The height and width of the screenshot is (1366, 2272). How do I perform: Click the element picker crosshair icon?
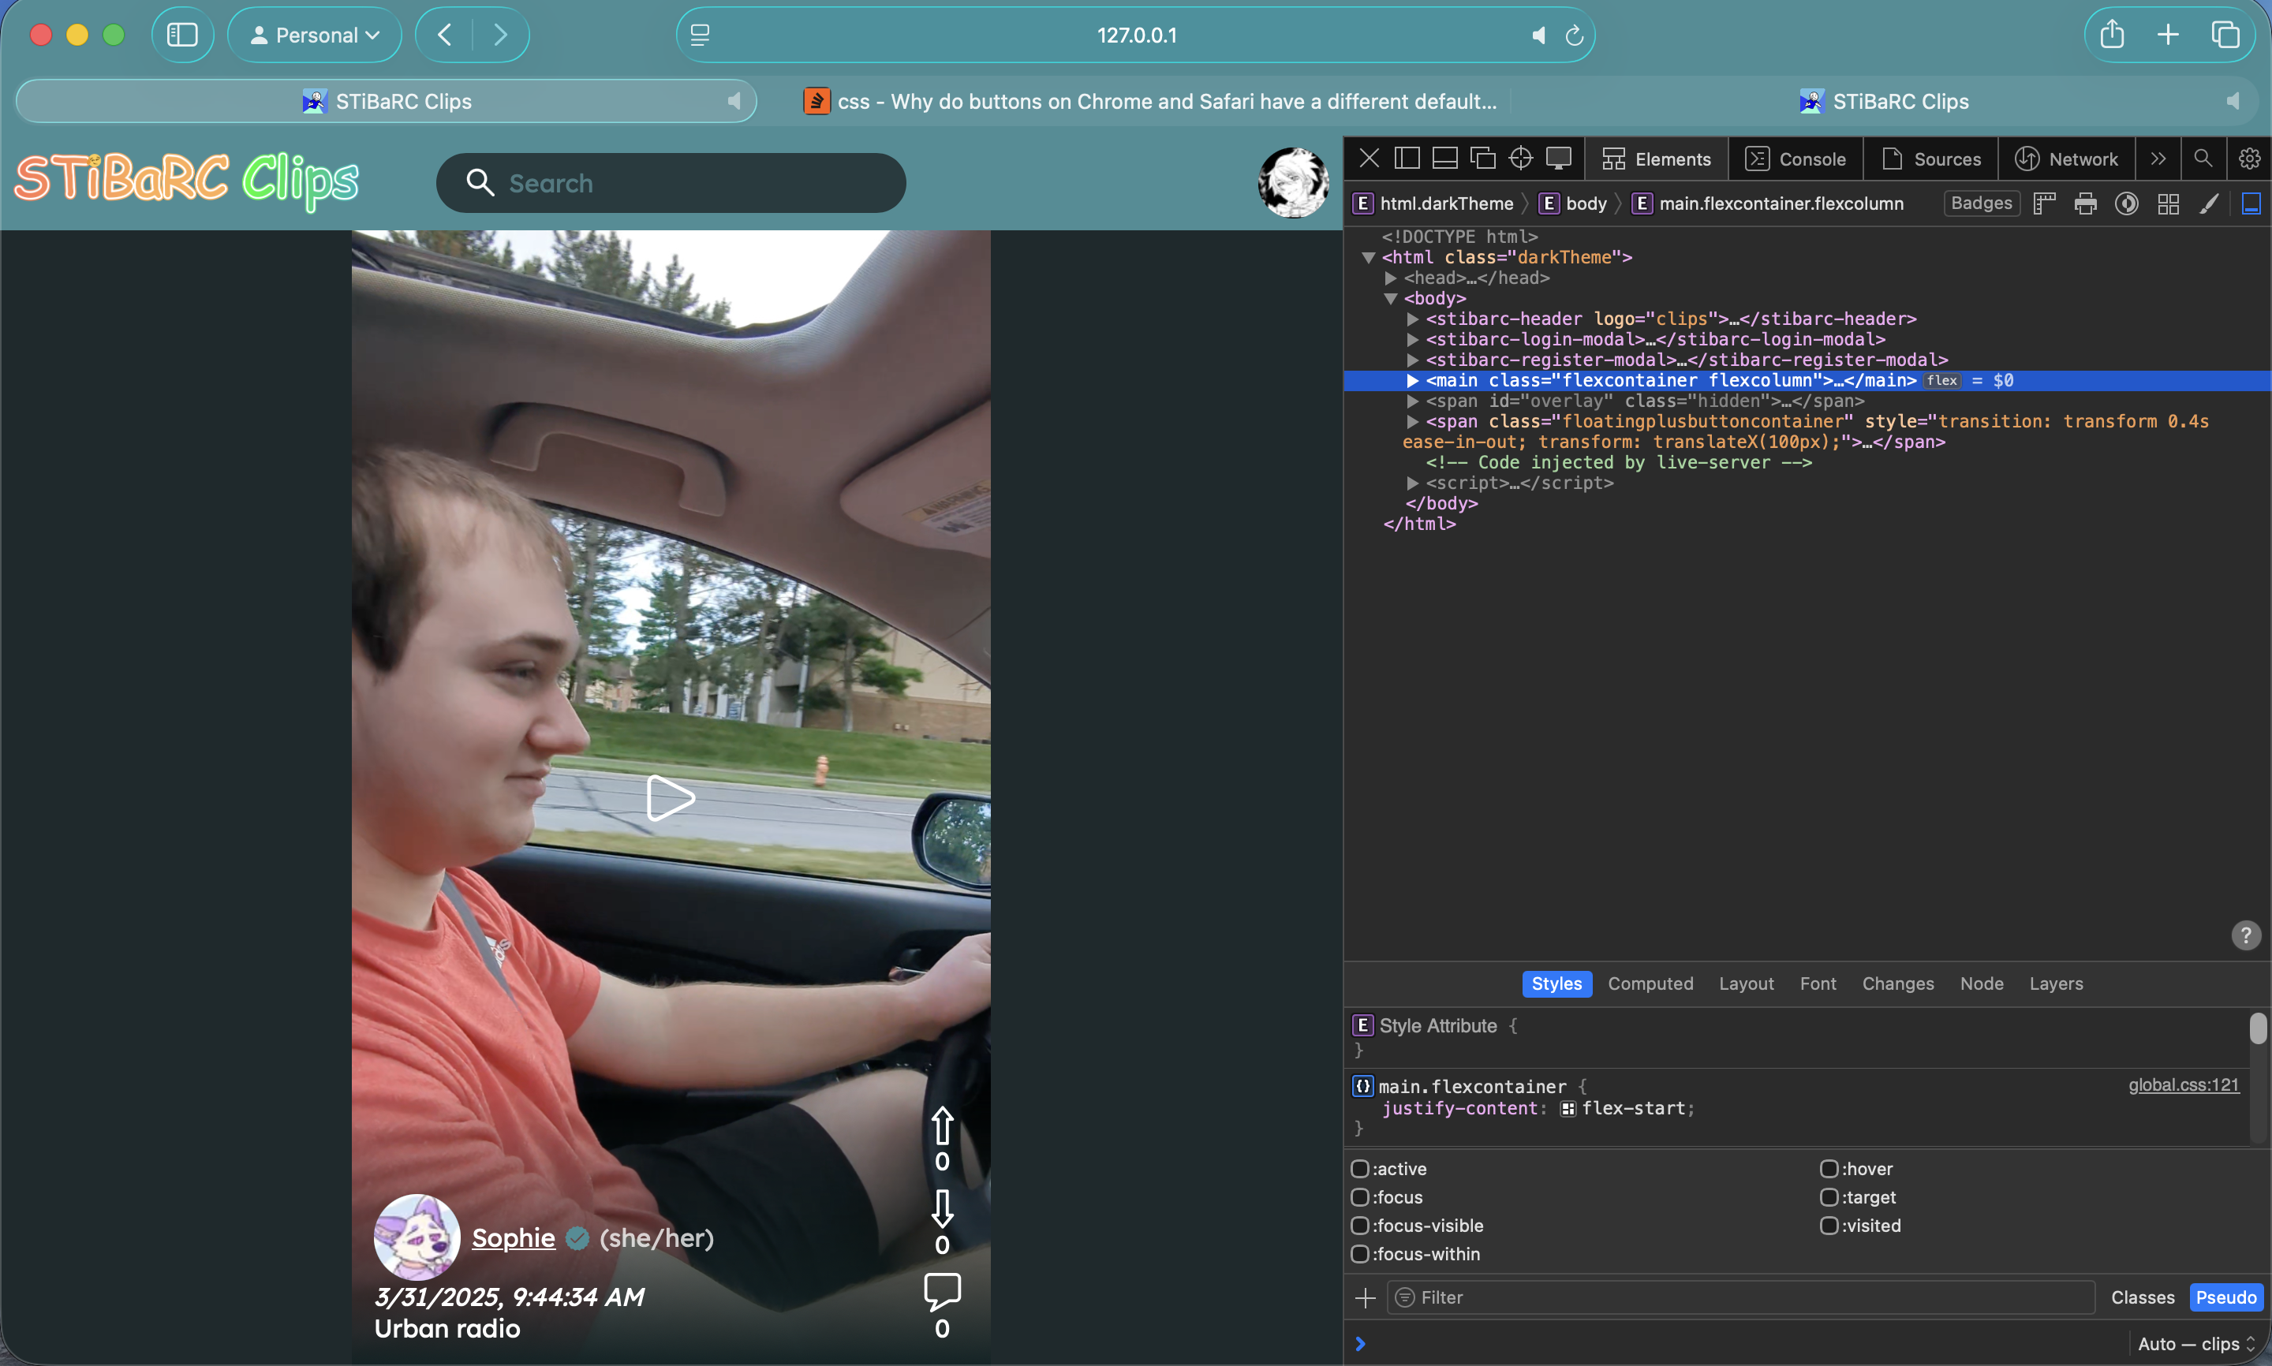pos(1520,159)
